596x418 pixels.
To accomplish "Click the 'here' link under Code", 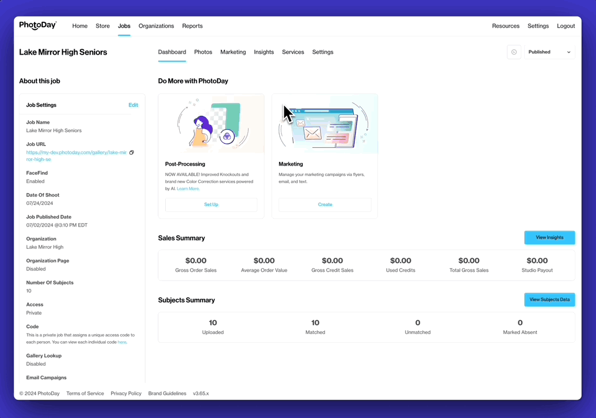I will pos(122,342).
